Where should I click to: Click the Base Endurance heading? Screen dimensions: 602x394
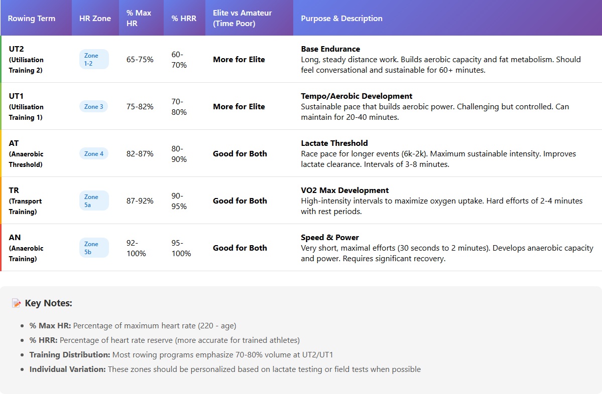(x=330, y=49)
